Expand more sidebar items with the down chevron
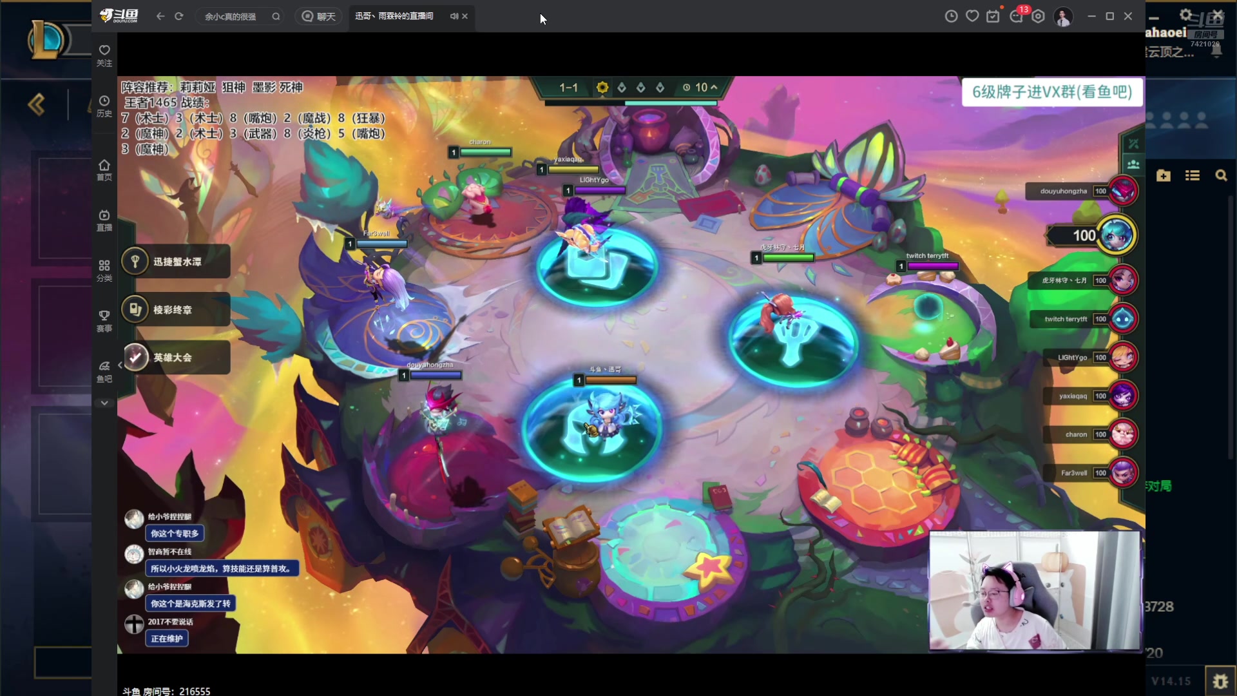Image resolution: width=1237 pixels, height=696 pixels. 104,403
